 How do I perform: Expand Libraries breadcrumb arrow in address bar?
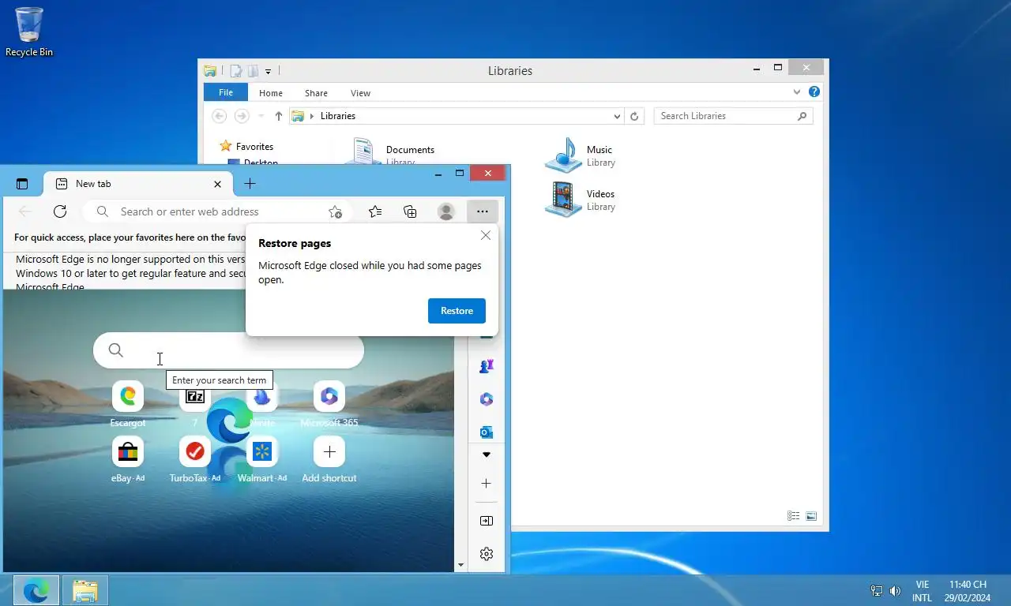[x=312, y=116]
